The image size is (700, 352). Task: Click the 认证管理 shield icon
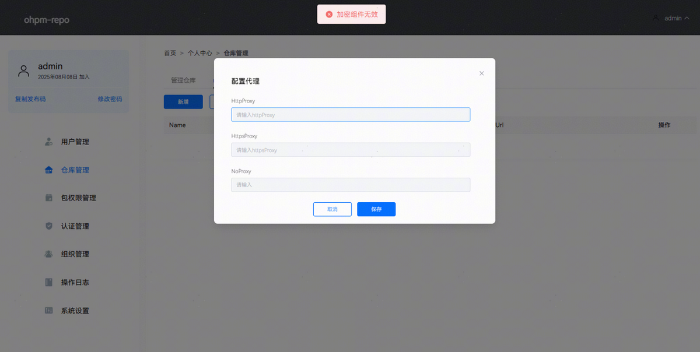pos(49,226)
